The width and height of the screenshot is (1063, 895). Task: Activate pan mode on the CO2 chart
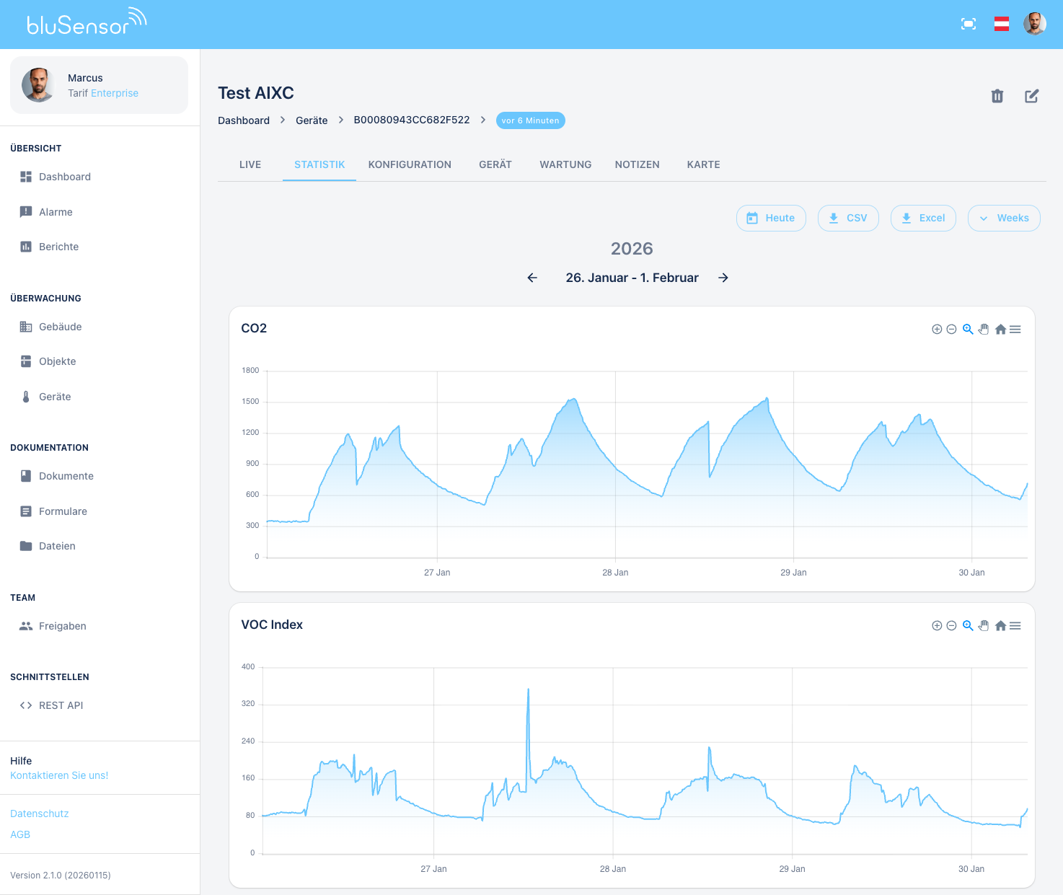[x=983, y=329]
